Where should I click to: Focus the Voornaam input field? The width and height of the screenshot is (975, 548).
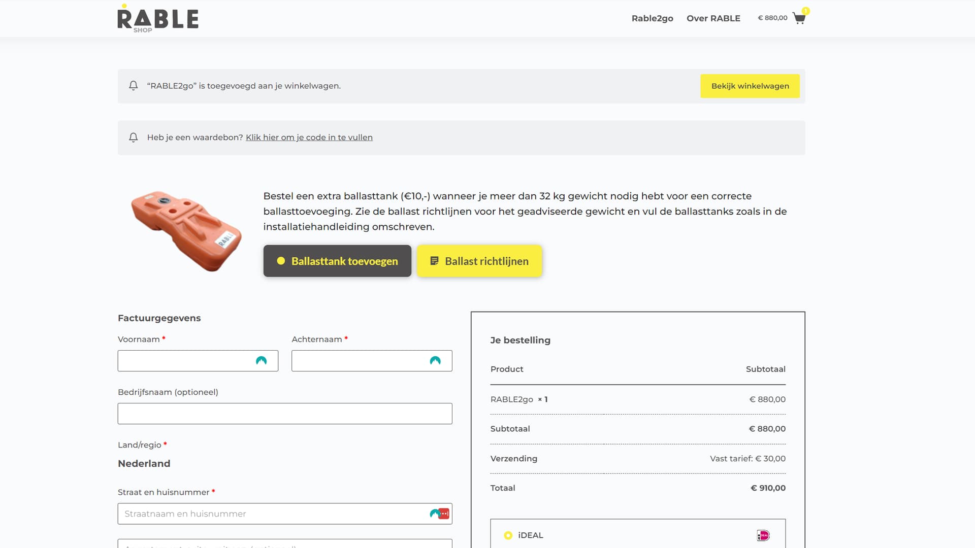(x=198, y=361)
